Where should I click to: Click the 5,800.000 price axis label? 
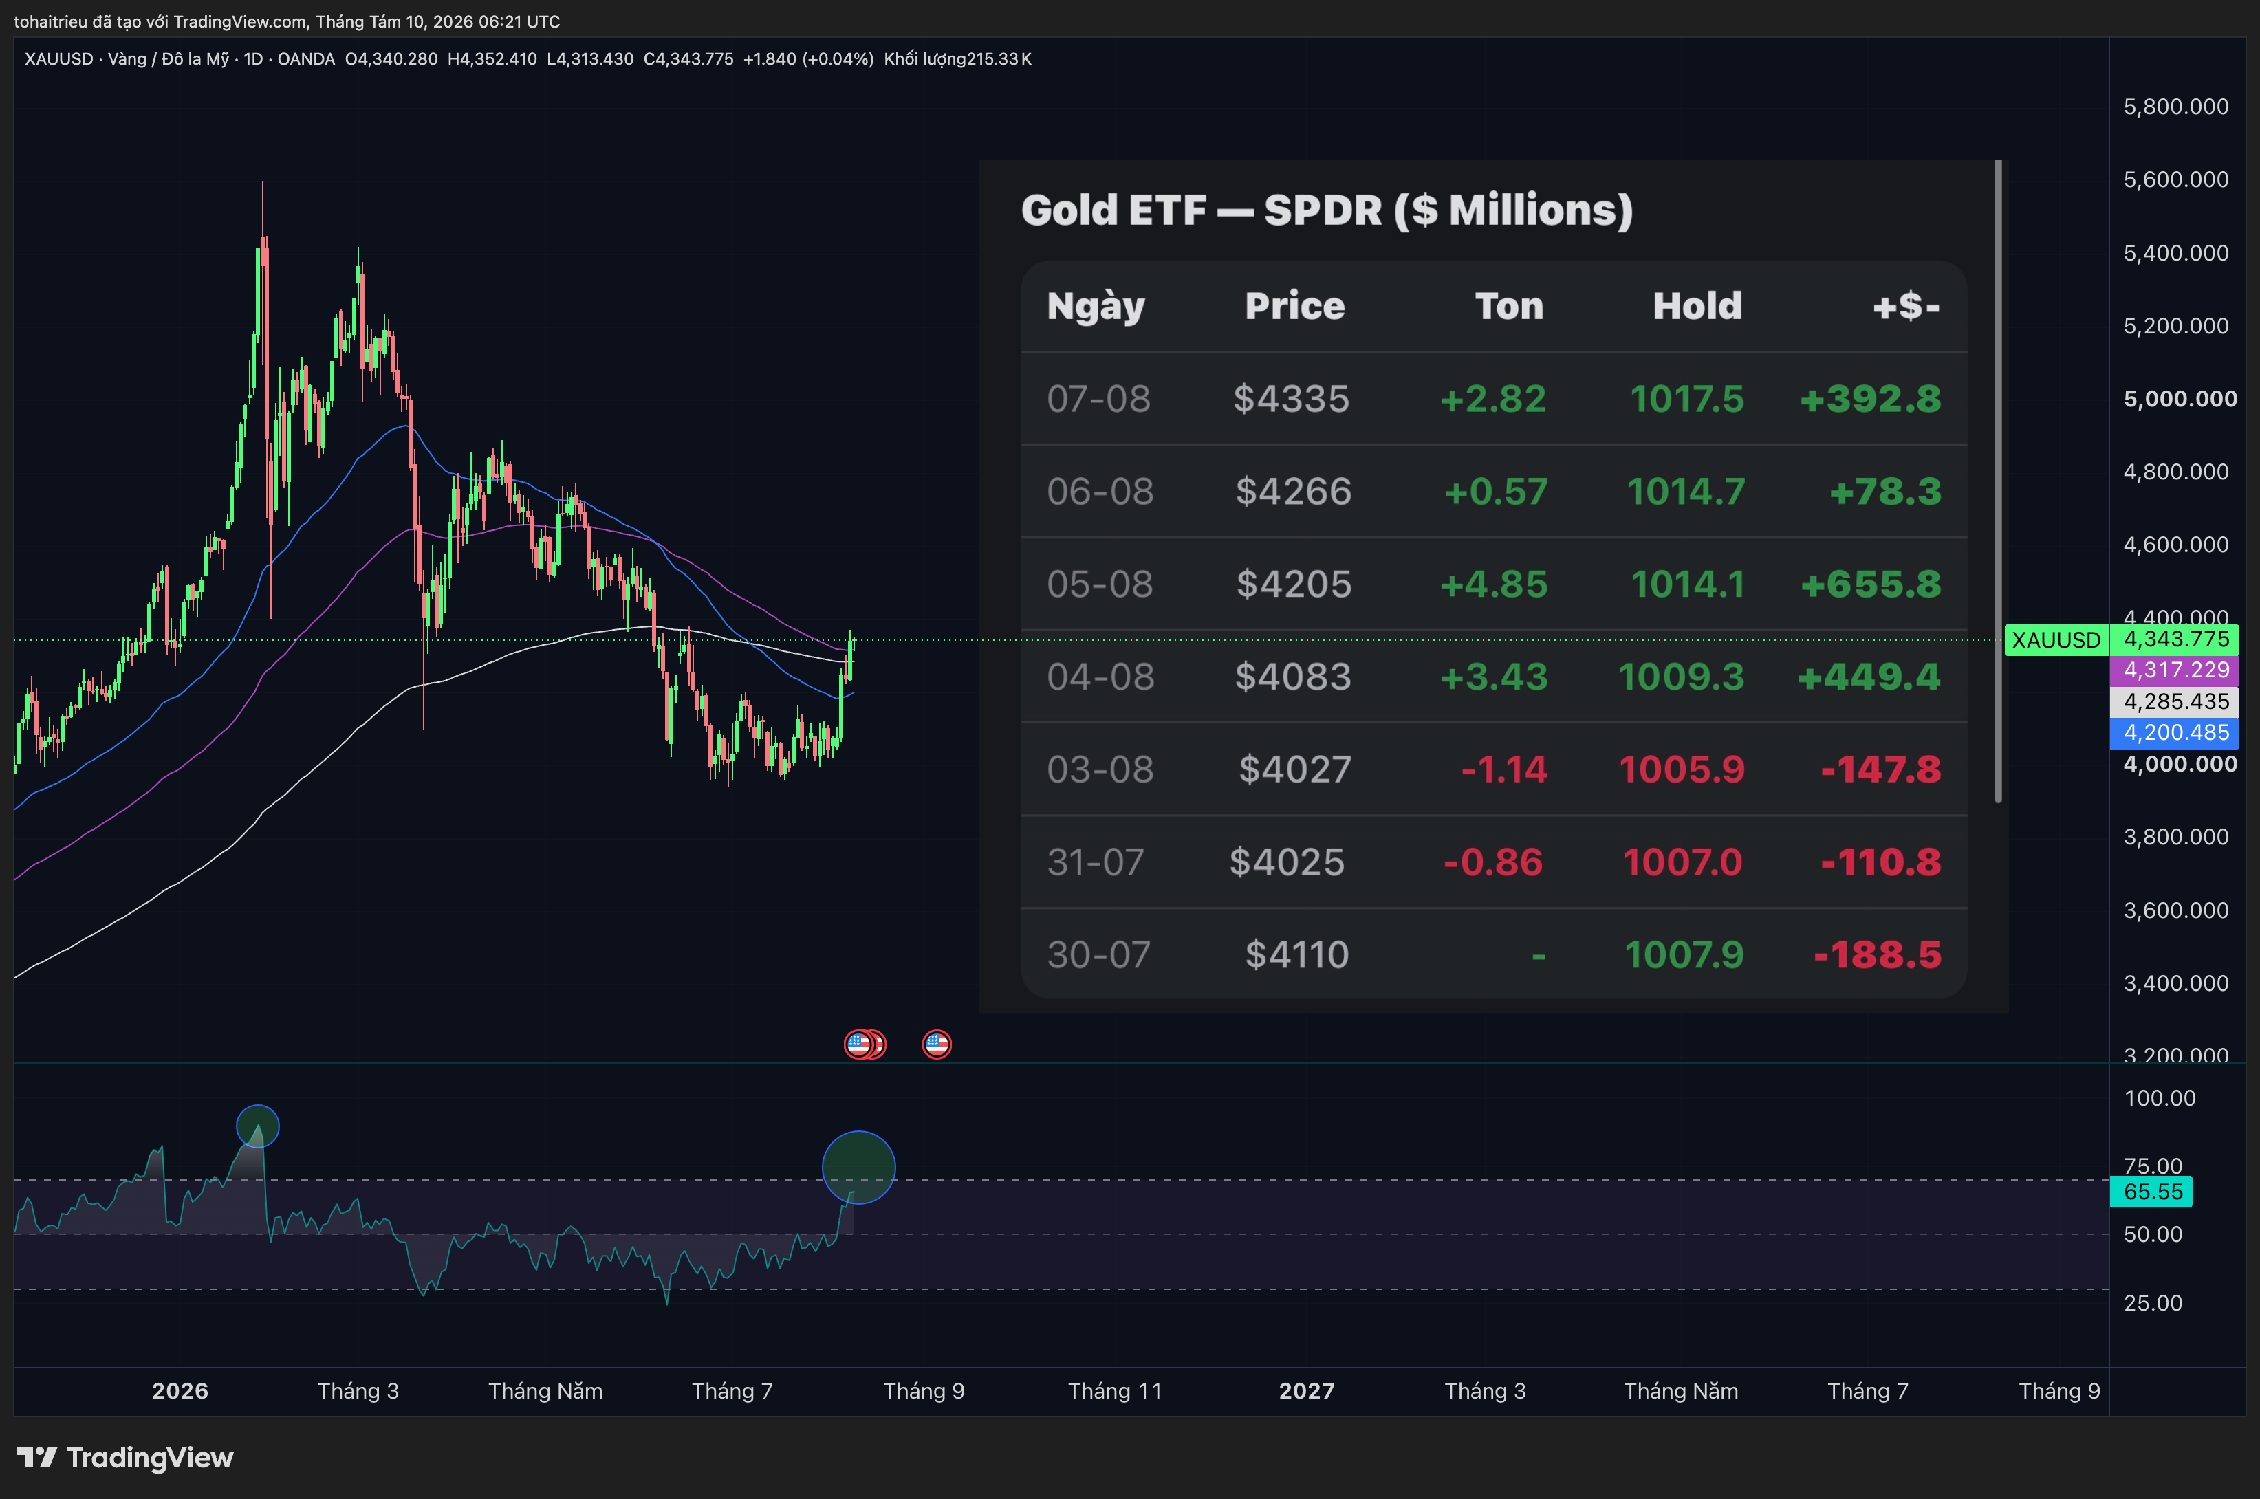tap(2176, 107)
